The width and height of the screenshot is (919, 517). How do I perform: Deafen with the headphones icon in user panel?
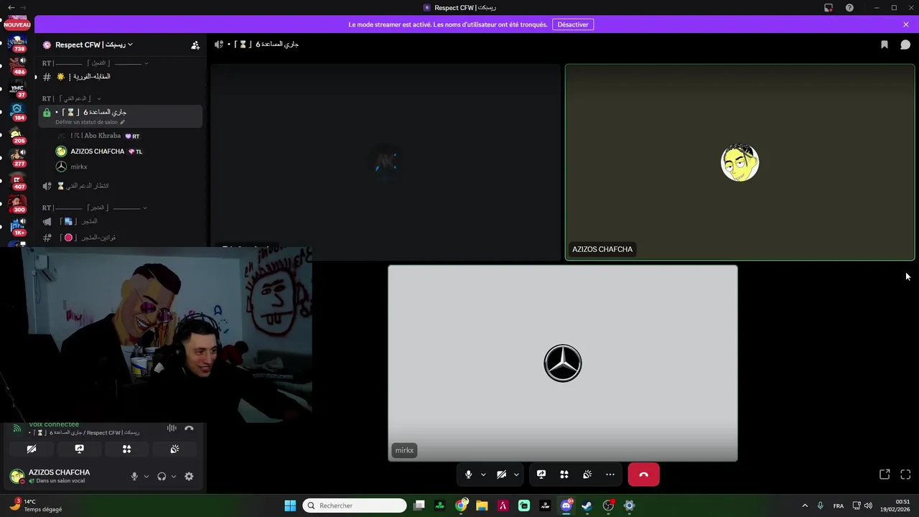162,476
